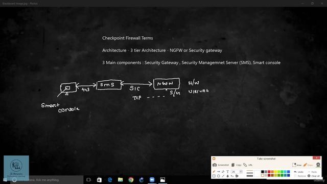
Task: Click Clear all drawings
Action: coord(313,176)
